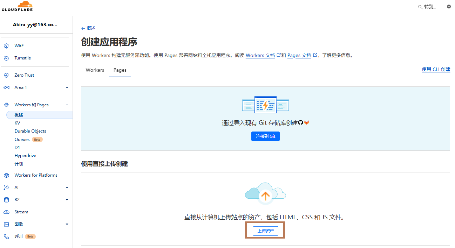The height and width of the screenshot is (248, 455).
Task: Click the 连接到 Git button
Action: [265, 136]
